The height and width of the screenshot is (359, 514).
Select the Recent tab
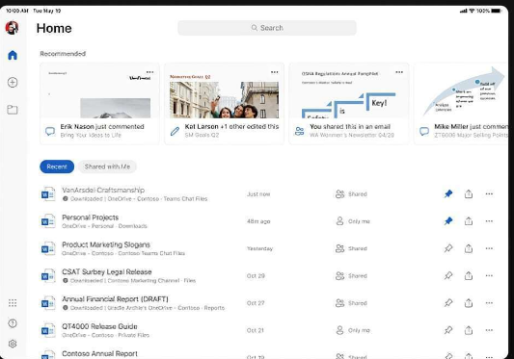(57, 167)
